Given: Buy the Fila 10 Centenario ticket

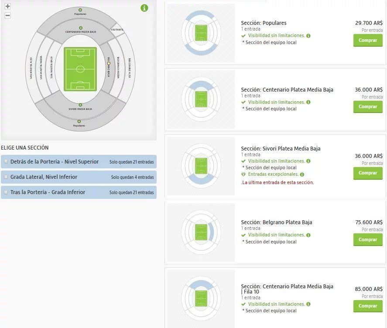Looking at the screenshot, I should point(367,306).
